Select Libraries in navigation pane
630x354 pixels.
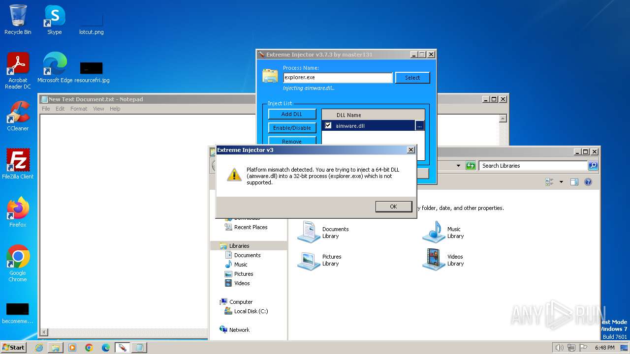pos(239,246)
